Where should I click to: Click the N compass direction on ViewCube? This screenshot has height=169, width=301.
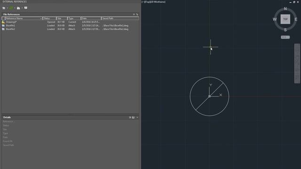tap(285, 9)
